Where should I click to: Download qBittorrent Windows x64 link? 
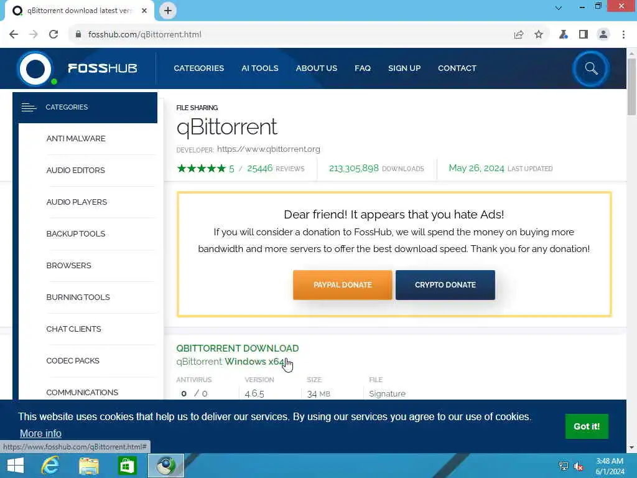click(x=231, y=362)
